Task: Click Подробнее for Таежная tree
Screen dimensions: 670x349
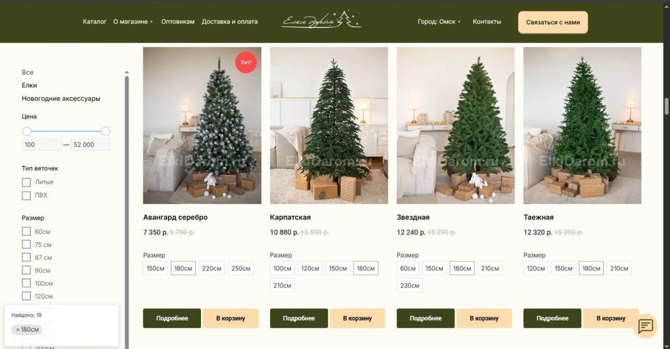Action: point(552,318)
